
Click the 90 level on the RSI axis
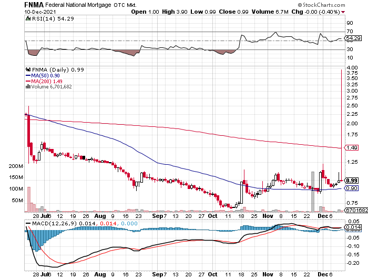coord(350,23)
